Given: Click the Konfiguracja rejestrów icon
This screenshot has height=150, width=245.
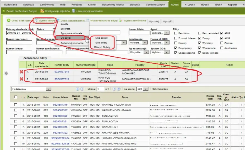Looking at the screenshot, I should (42, 11).
